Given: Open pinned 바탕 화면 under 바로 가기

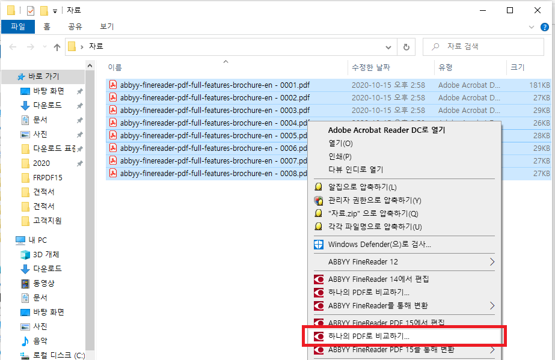Looking at the screenshot, I should coord(49,91).
